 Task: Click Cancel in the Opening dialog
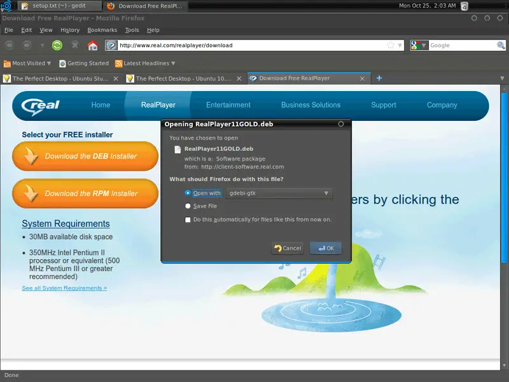tap(288, 248)
